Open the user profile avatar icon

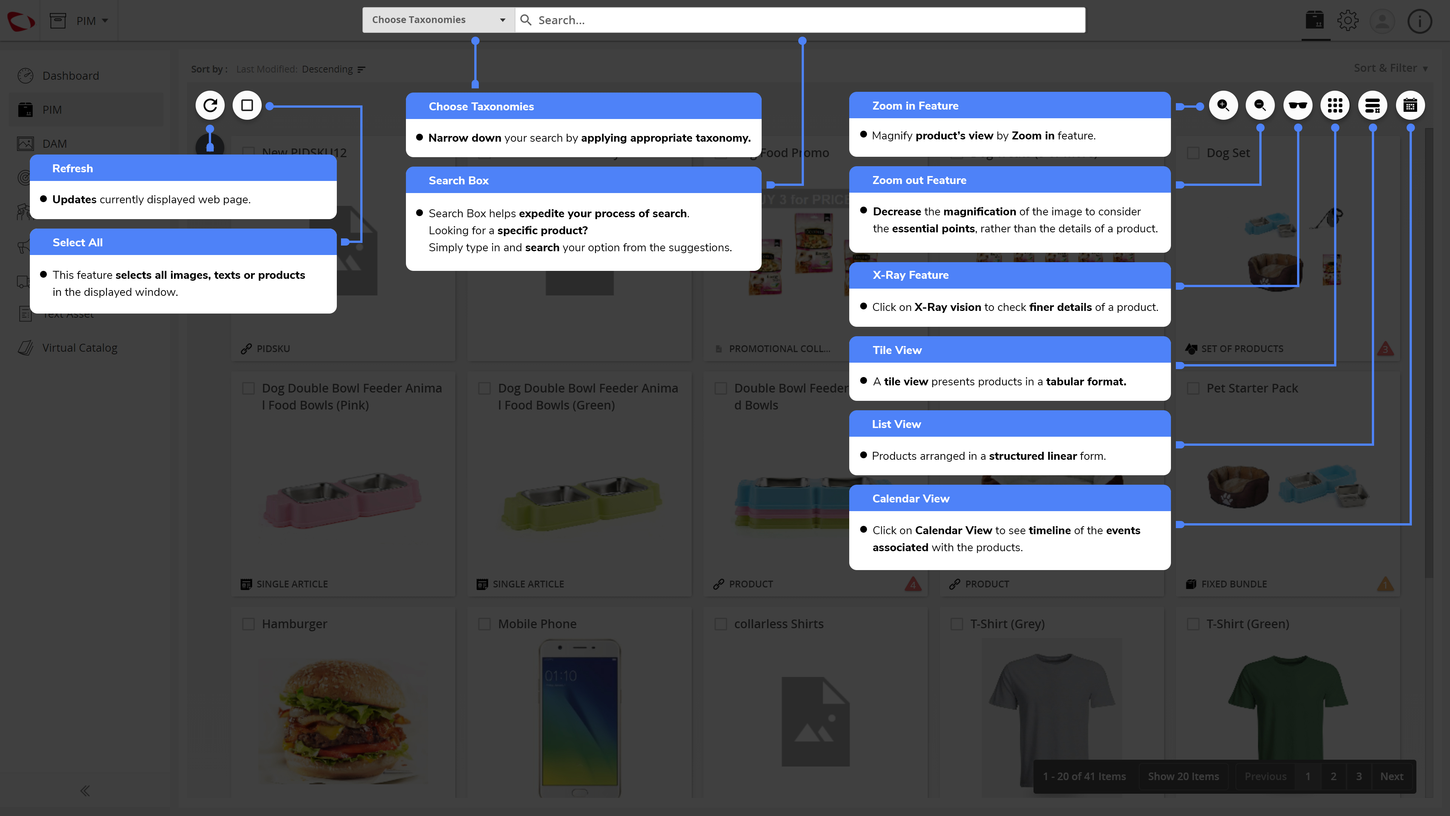[1382, 21]
